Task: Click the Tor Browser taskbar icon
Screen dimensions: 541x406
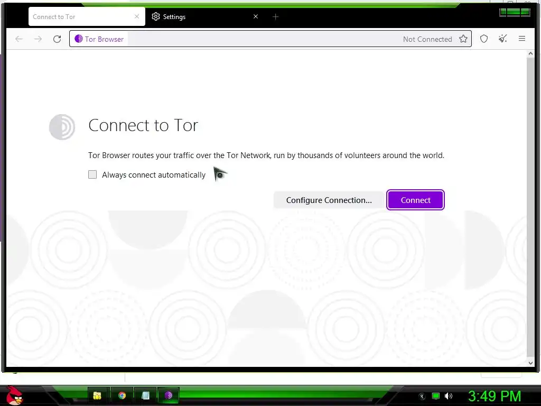Action: (169, 395)
